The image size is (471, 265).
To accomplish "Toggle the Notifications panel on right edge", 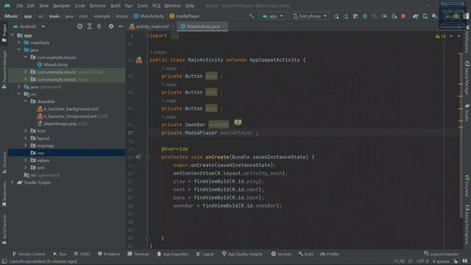I will (x=467, y=40).
